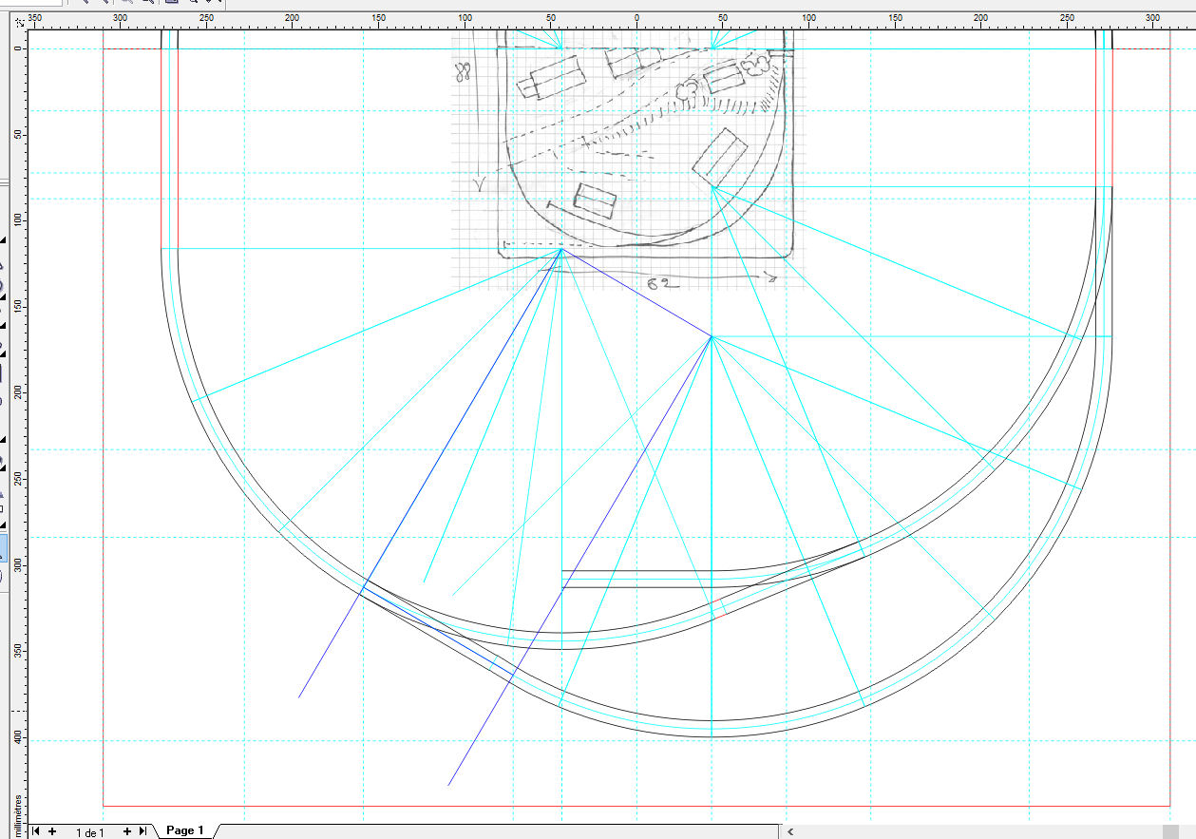Click the cloud doodle in the sketch
The image size is (1196, 839).
757,66
